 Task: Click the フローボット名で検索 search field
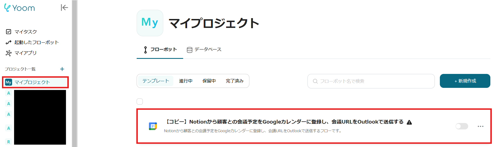[x=371, y=81]
